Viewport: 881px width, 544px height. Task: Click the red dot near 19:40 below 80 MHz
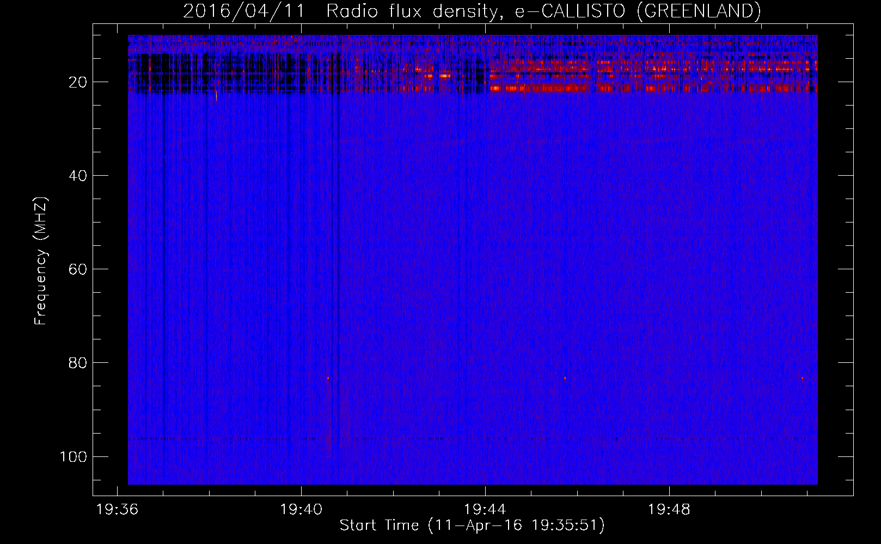pos(328,378)
